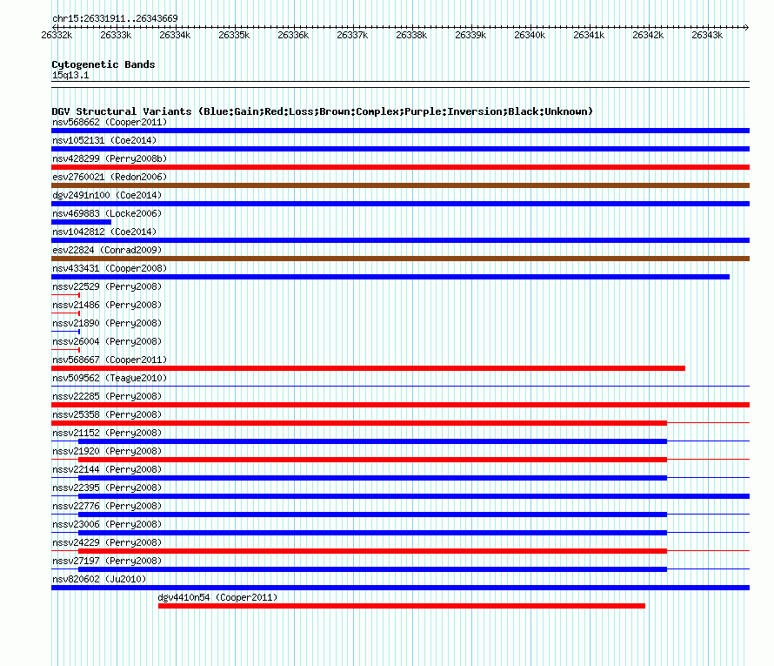Click the red nsv428299 loss bar
The width and height of the screenshot is (774, 666).
(x=400, y=167)
